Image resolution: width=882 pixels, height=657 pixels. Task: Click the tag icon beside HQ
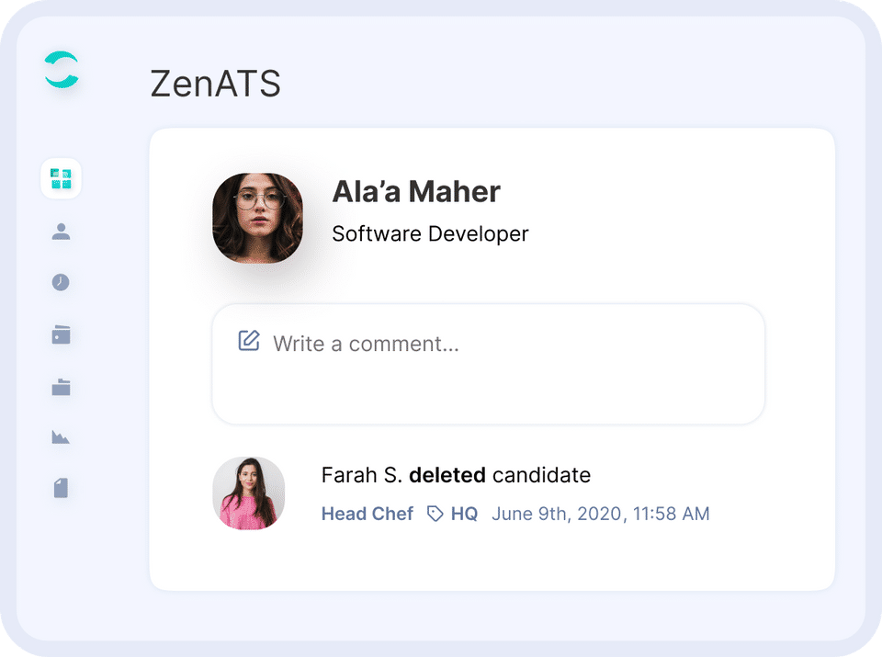click(x=435, y=515)
